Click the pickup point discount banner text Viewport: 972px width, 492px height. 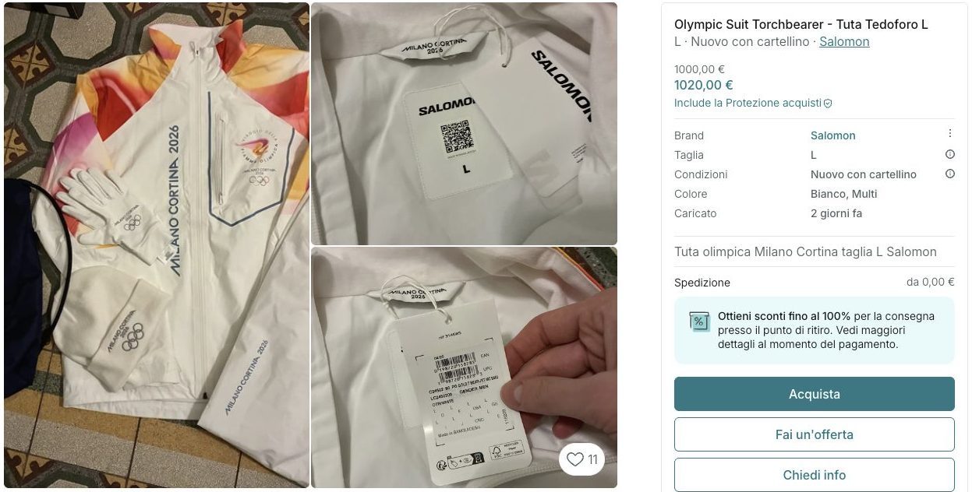pos(825,330)
